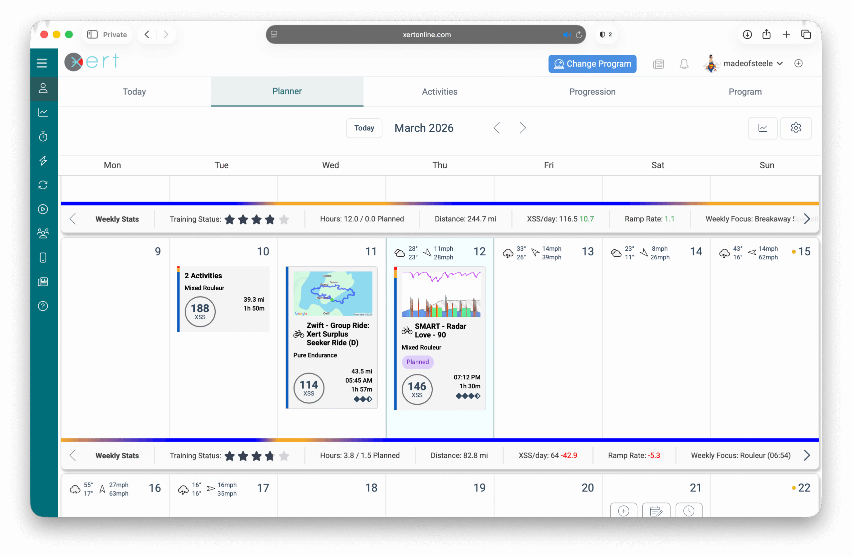This screenshot has height=557, width=852.
Task: Click Hours: 12.0 / 0.0 Planned
Action: click(x=362, y=219)
